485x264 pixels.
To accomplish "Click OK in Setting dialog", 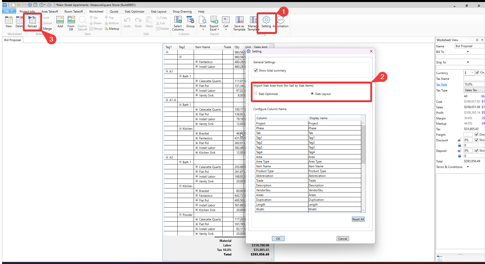I will pos(278,239).
